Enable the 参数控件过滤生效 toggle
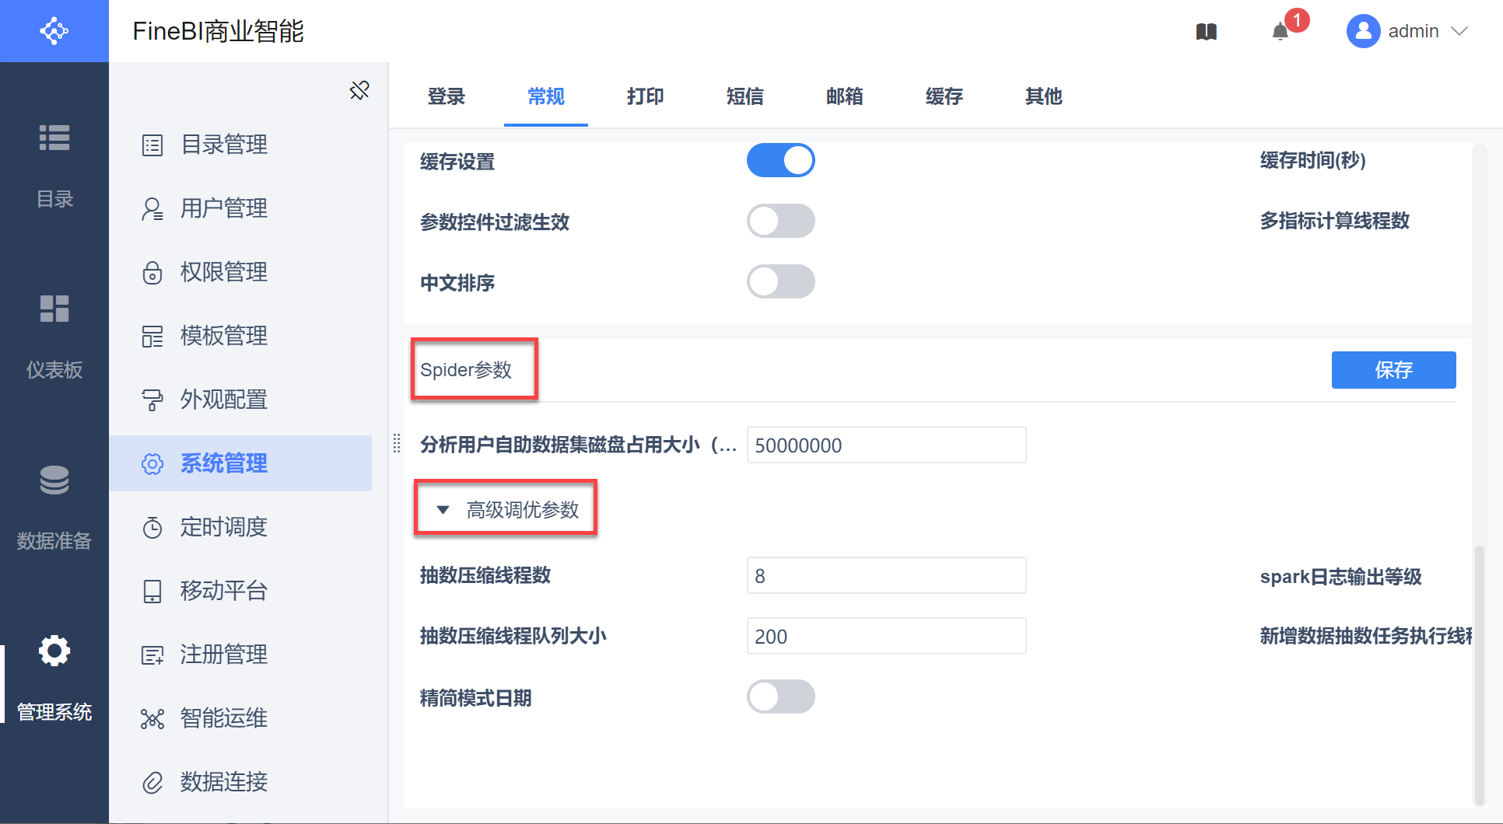 pos(780,221)
